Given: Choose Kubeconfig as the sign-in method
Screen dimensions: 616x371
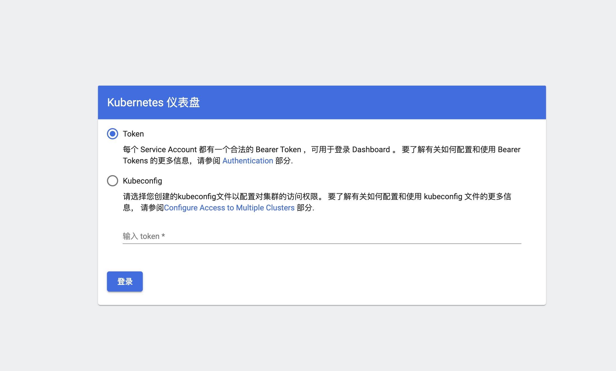Looking at the screenshot, I should click(x=113, y=181).
